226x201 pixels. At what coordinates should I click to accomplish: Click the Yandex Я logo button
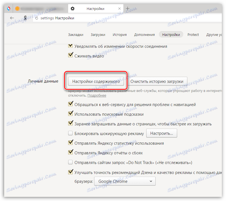pyautogui.click(x=25, y=18)
